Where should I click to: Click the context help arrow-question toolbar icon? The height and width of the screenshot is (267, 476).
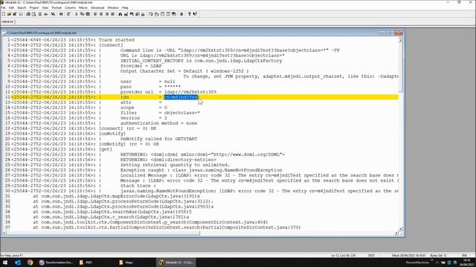click(x=195, y=14)
